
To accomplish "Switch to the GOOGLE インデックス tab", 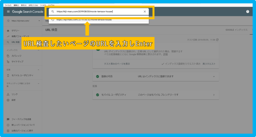I will click(236, 30).
